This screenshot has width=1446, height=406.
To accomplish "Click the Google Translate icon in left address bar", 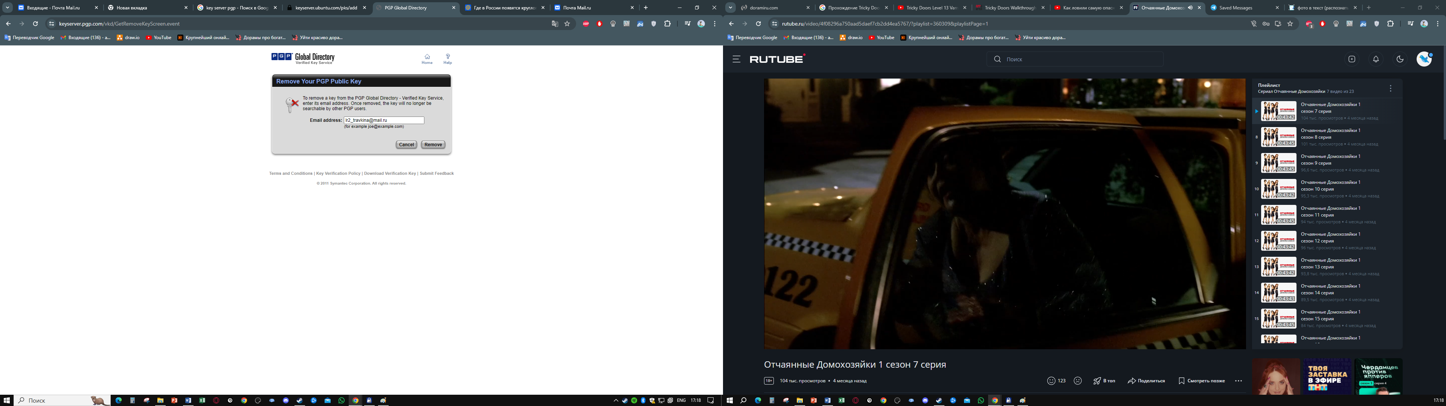I will [555, 24].
